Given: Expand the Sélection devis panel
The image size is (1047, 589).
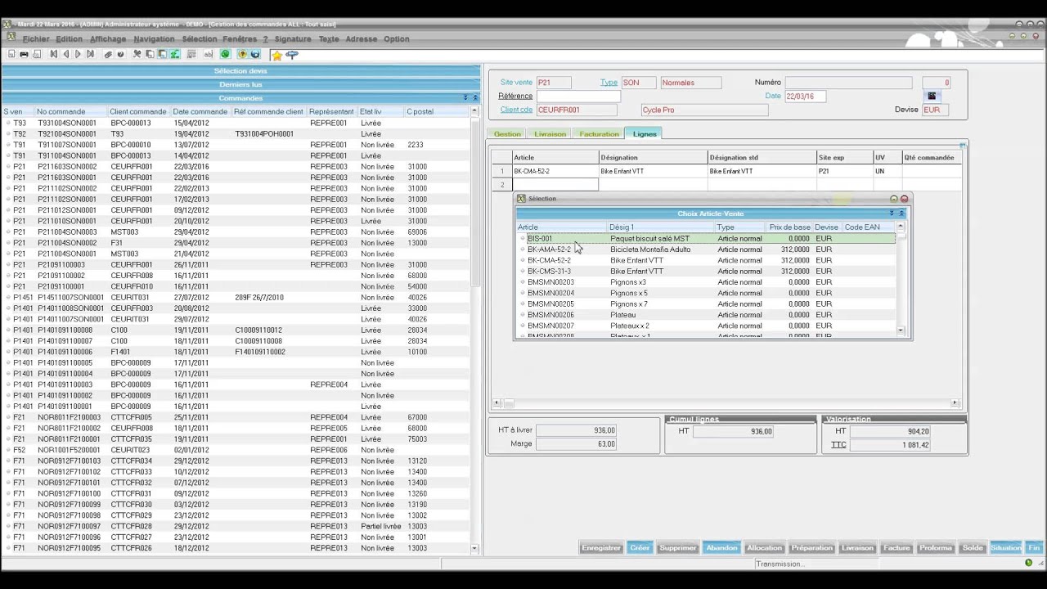Looking at the screenshot, I should click(x=240, y=71).
